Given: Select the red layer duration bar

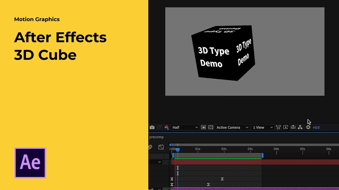Looking at the screenshot, I should coord(255,162).
